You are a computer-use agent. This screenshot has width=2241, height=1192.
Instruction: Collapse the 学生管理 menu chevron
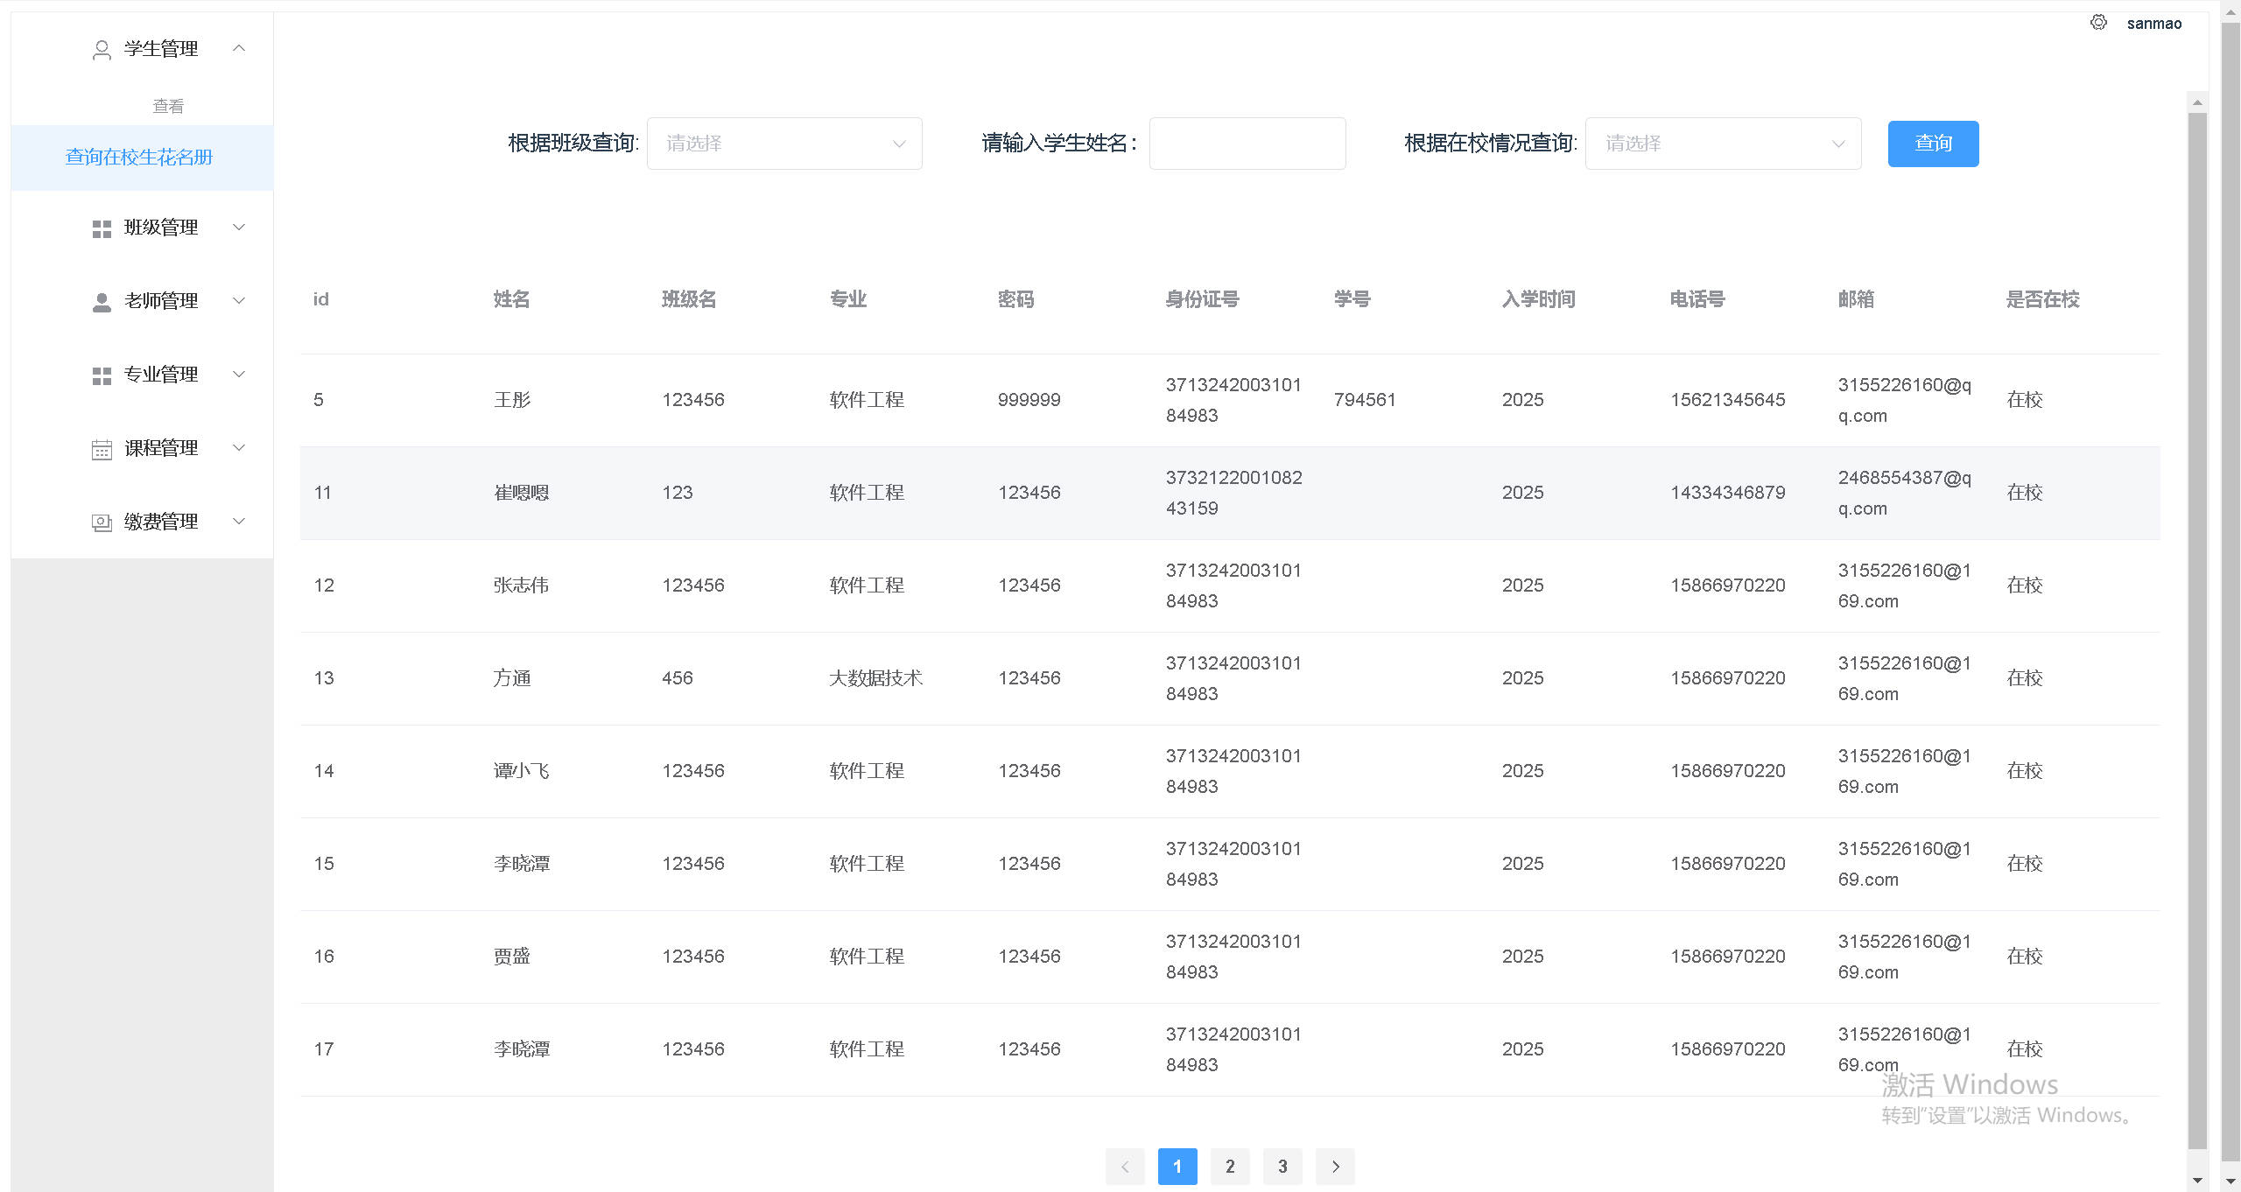tap(239, 48)
